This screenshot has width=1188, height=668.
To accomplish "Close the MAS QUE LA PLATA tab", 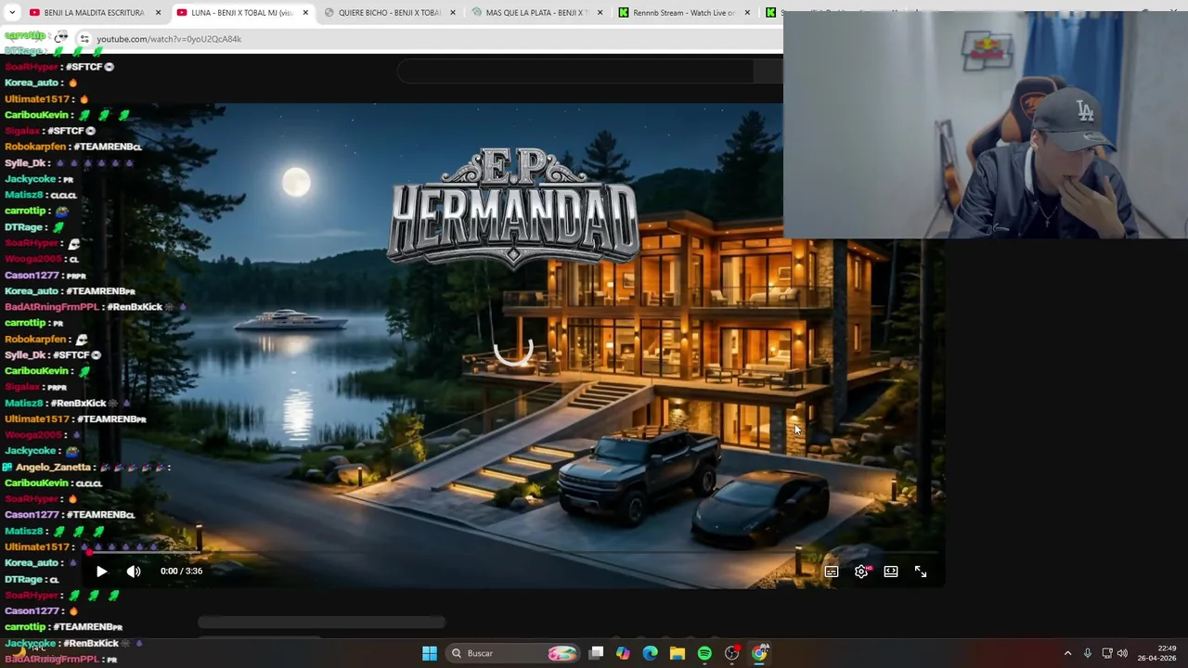I will (x=600, y=13).
